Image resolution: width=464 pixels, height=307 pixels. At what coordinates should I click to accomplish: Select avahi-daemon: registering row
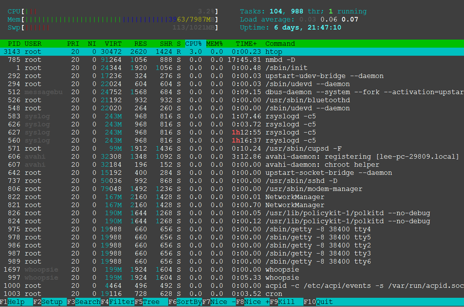pyautogui.click(x=232, y=157)
